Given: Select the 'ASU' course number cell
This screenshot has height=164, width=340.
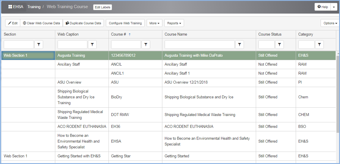Looking at the screenshot, I should [x=135, y=82].
